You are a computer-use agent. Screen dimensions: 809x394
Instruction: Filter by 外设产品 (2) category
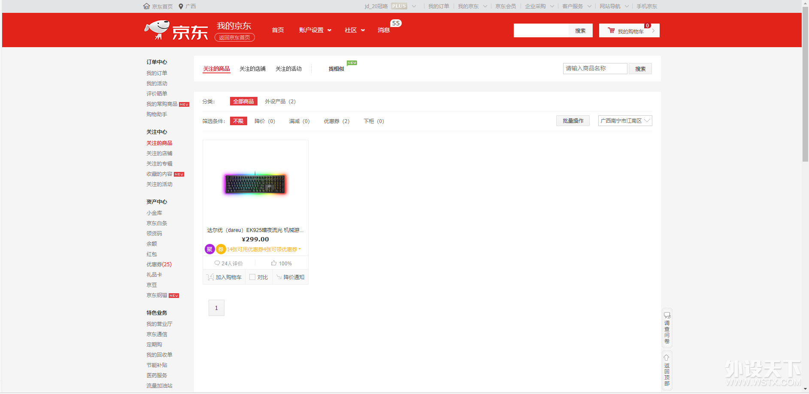pos(280,102)
